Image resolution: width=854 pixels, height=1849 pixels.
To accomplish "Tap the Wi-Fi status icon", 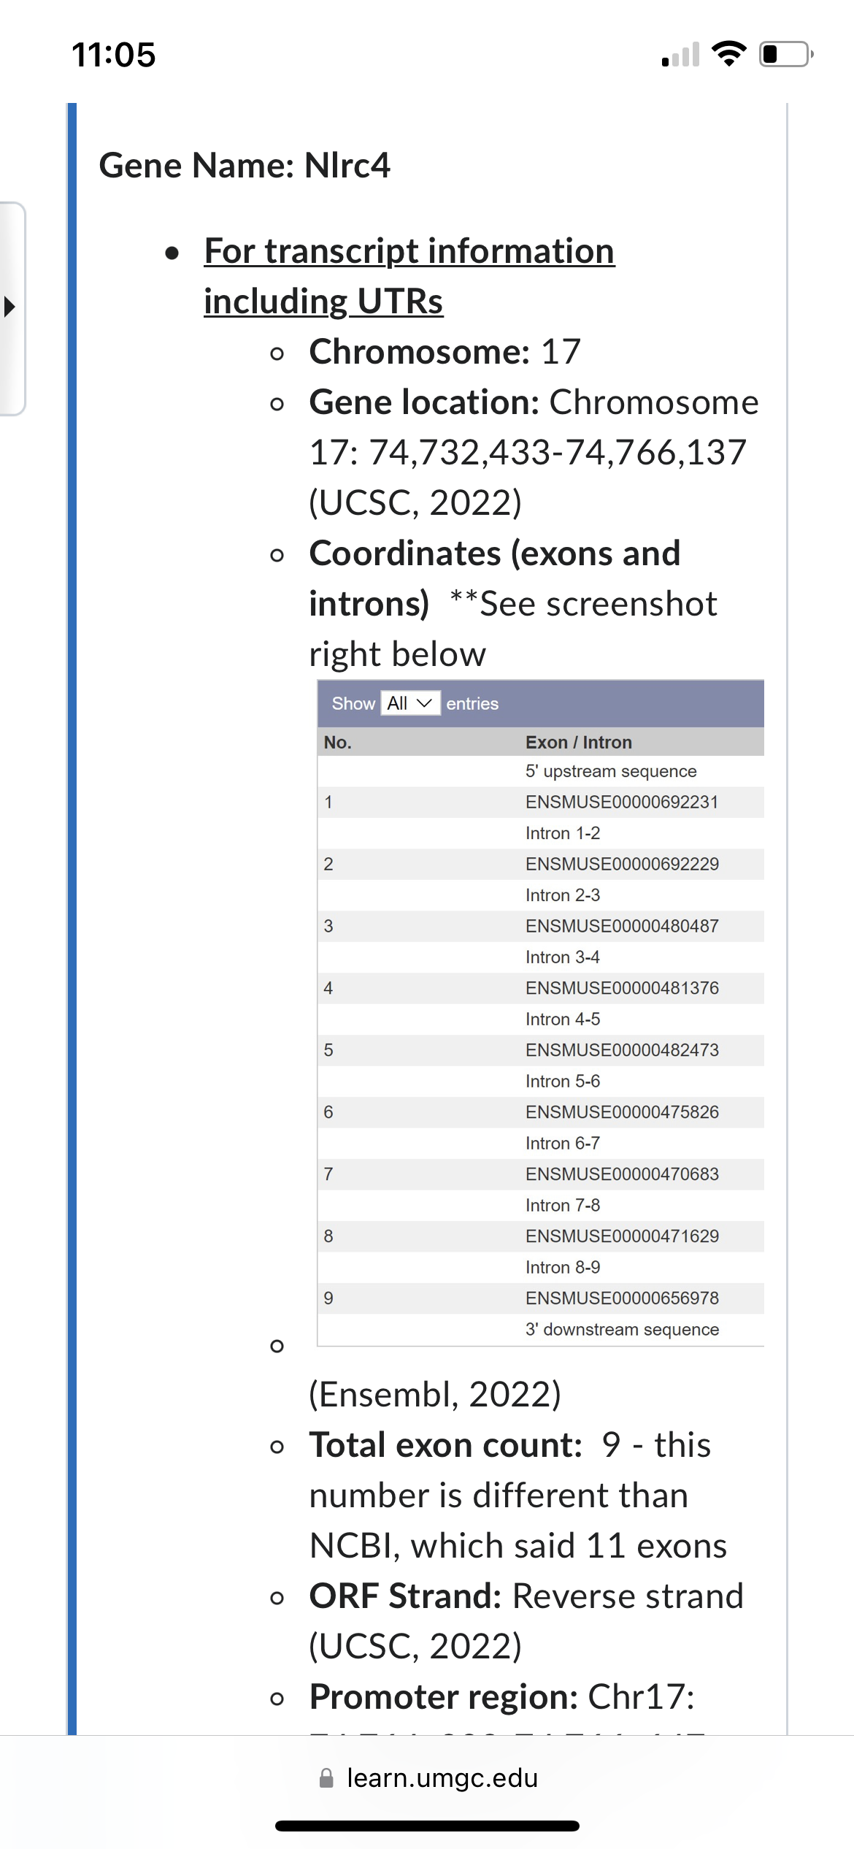I will coord(728,54).
